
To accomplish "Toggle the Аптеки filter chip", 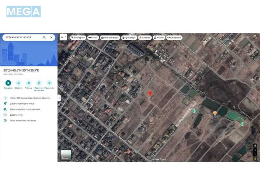I will [159, 37].
